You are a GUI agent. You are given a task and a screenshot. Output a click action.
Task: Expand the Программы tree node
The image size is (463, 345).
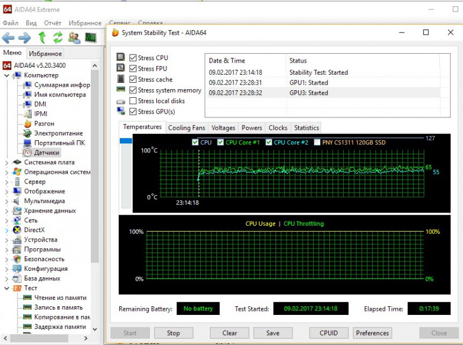pos(6,249)
